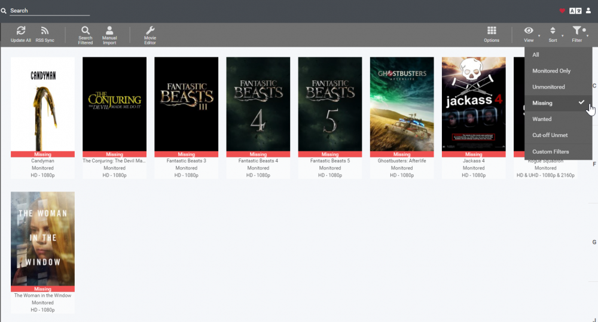Choose Unmonitored filter
Image resolution: width=598 pixels, height=322 pixels.
[x=559, y=87]
